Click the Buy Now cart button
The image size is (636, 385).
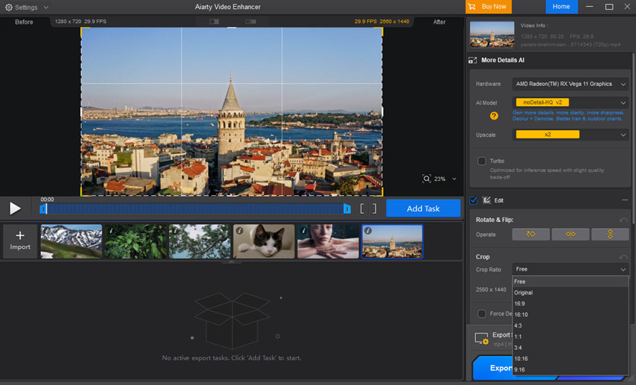click(x=489, y=7)
